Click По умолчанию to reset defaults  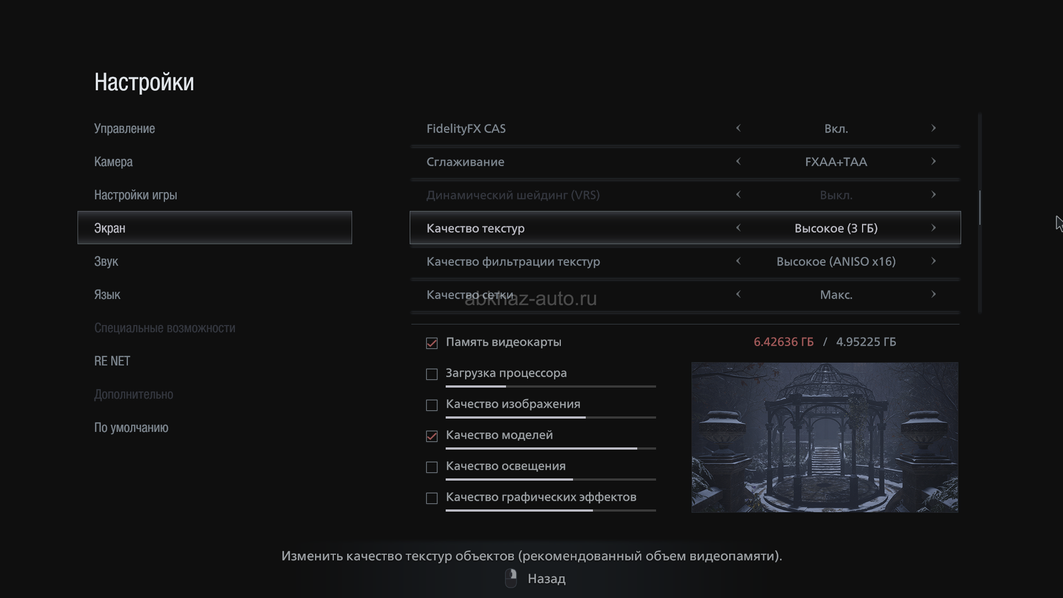click(x=131, y=427)
